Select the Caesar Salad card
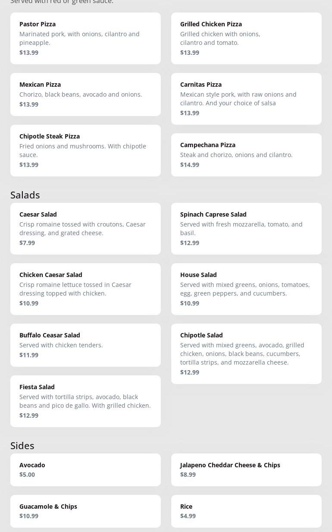 click(x=85, y=229)
